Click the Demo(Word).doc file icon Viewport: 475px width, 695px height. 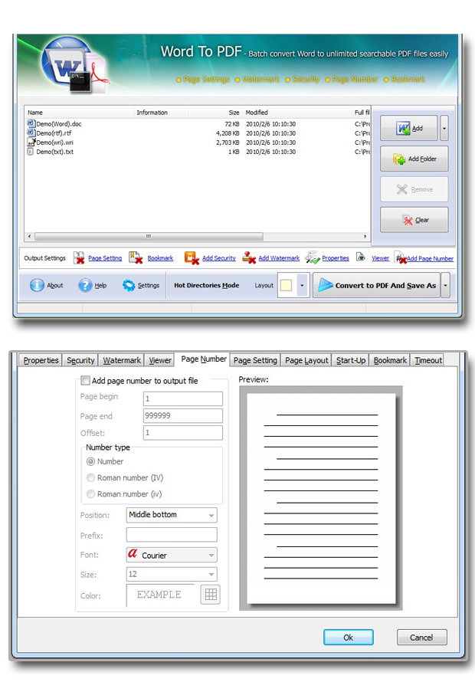(31, 123)
